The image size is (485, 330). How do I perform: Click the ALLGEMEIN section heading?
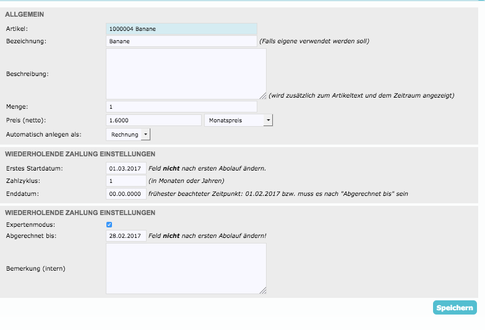click(x=25, y=14)
